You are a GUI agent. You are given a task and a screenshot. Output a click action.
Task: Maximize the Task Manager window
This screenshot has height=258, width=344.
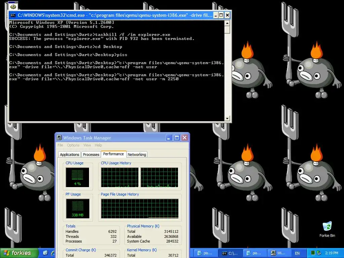(x=177, y=138)
